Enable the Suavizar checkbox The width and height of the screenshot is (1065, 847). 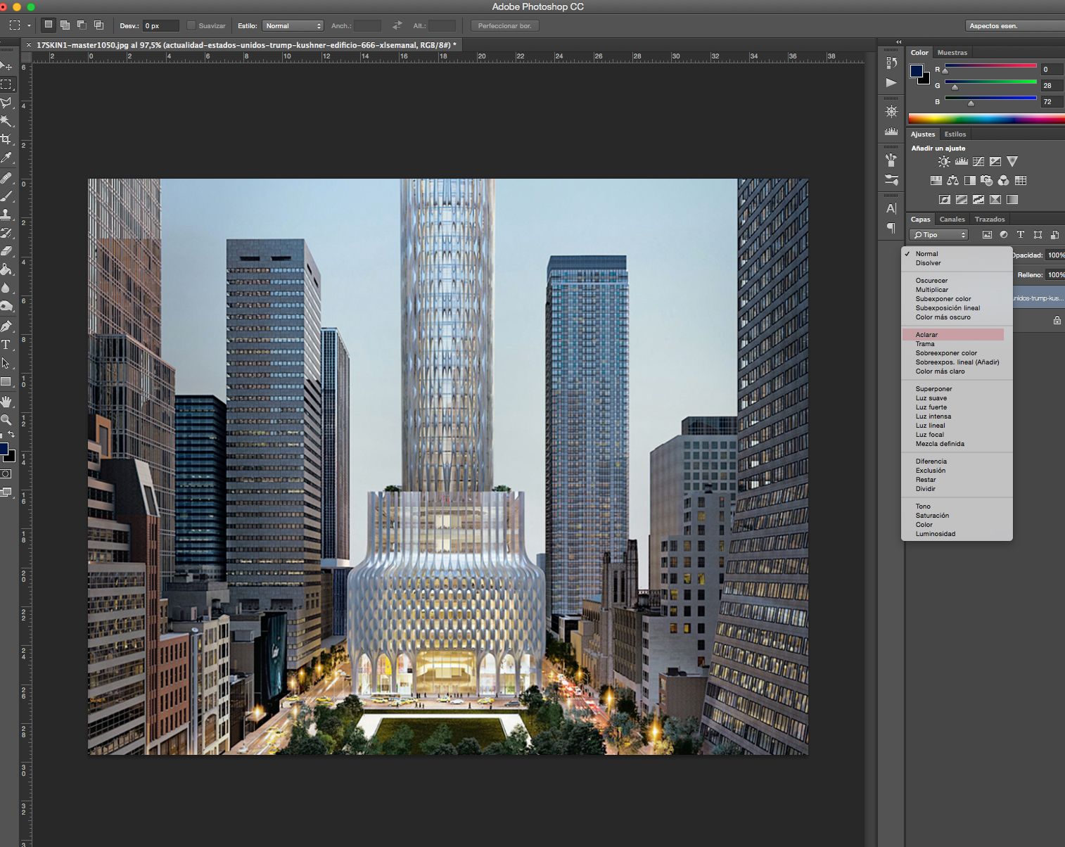pos(191,25)
